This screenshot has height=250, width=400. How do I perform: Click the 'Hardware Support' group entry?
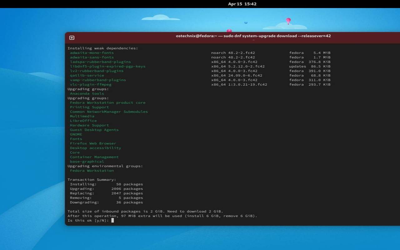[89, 125]
